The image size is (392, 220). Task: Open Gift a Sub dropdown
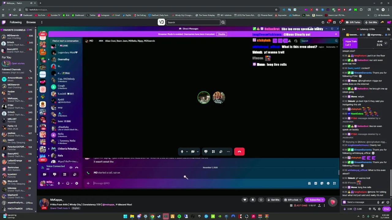293,200
